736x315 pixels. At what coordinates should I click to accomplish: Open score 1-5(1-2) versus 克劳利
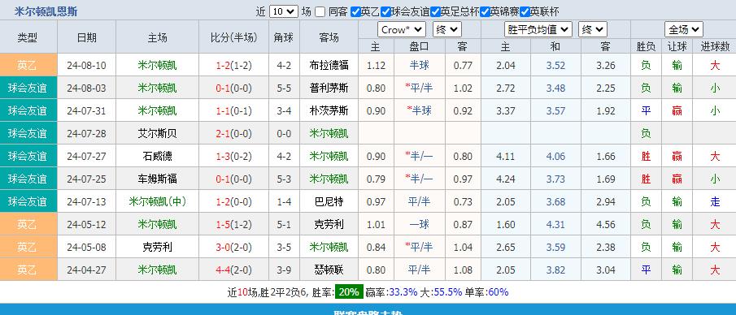coord(233,225)
